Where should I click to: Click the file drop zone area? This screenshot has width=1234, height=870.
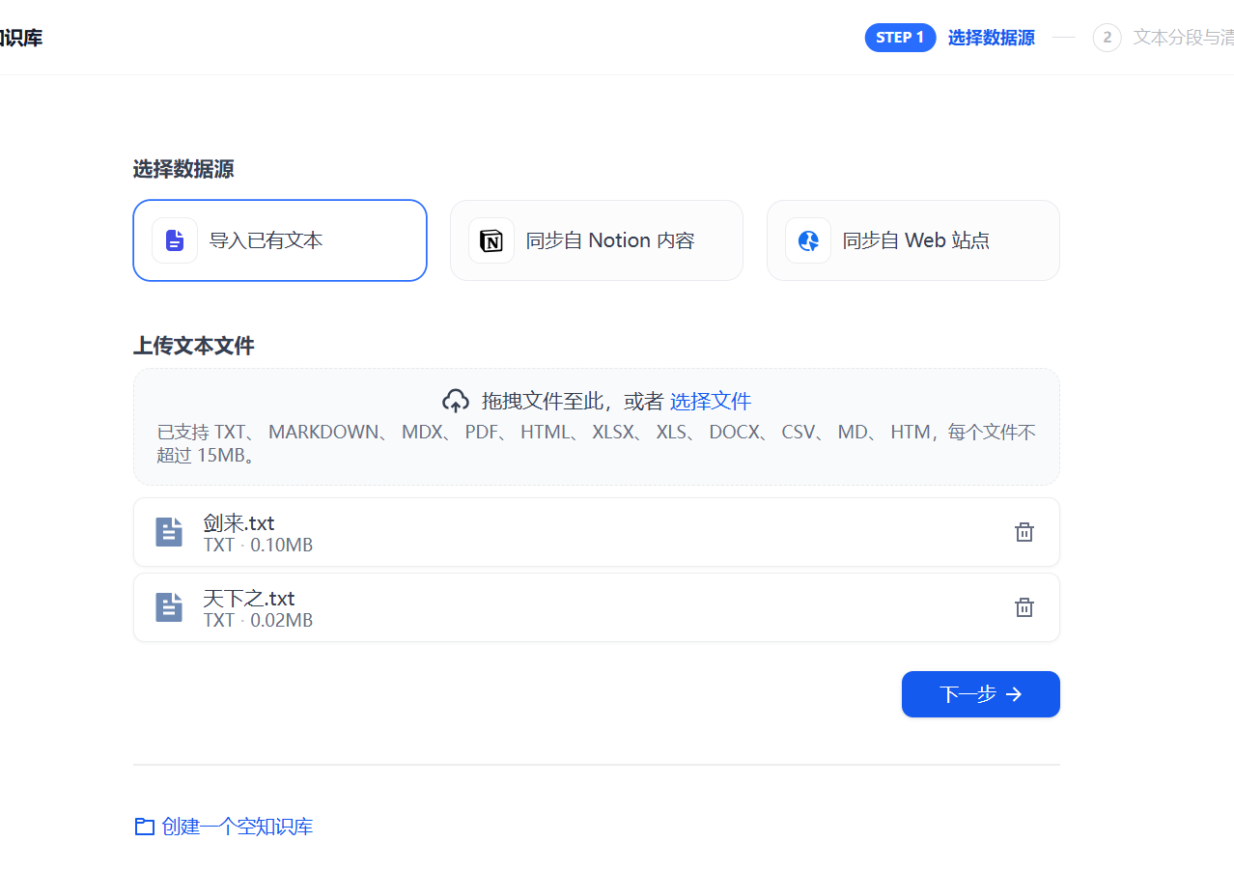click(597, 427)
